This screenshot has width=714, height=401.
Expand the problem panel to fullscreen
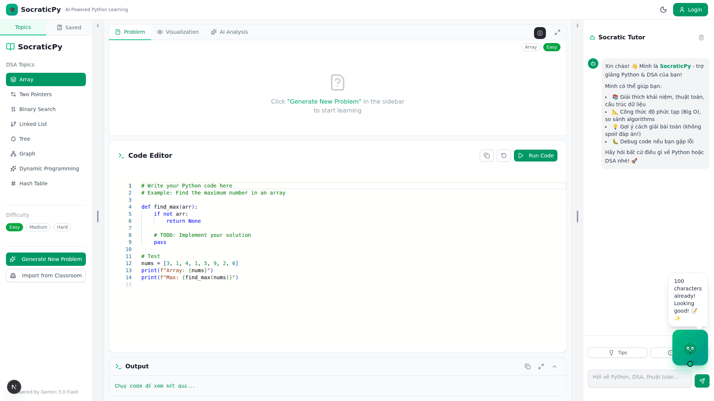point(557,33)
